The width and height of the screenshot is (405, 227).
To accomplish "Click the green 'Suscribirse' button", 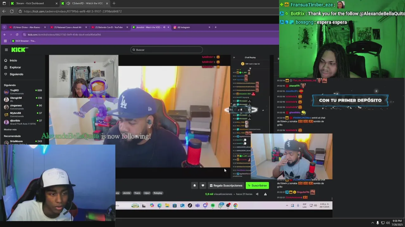I will click(257, 185).
